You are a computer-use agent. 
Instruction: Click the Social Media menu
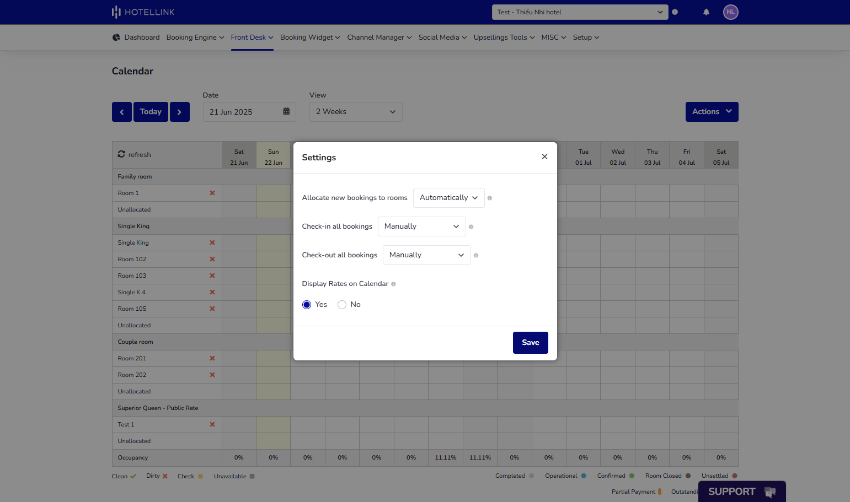(x=443, y=37)
